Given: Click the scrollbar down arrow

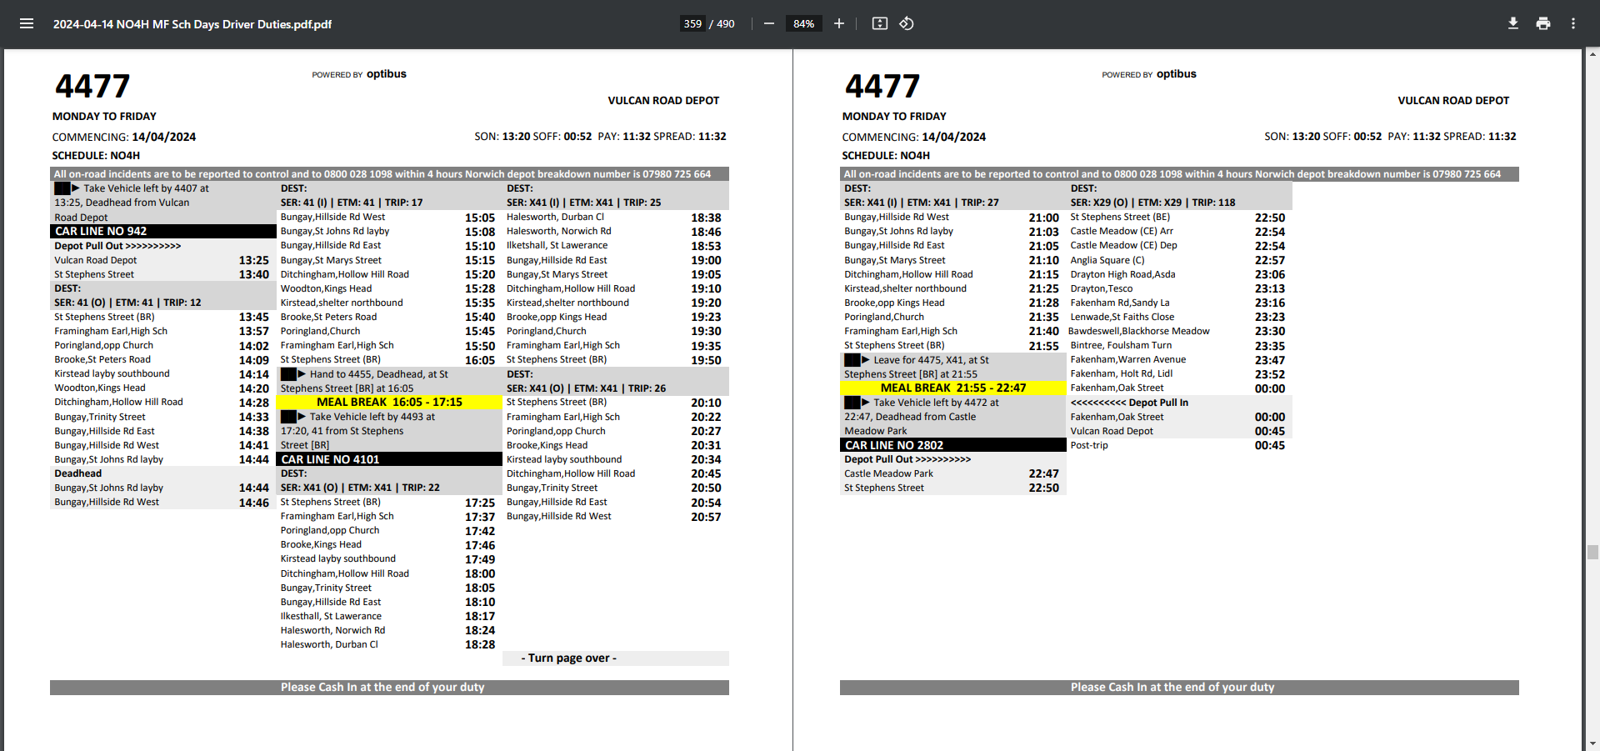Looking at the screenshot, I should (1592, 743).
